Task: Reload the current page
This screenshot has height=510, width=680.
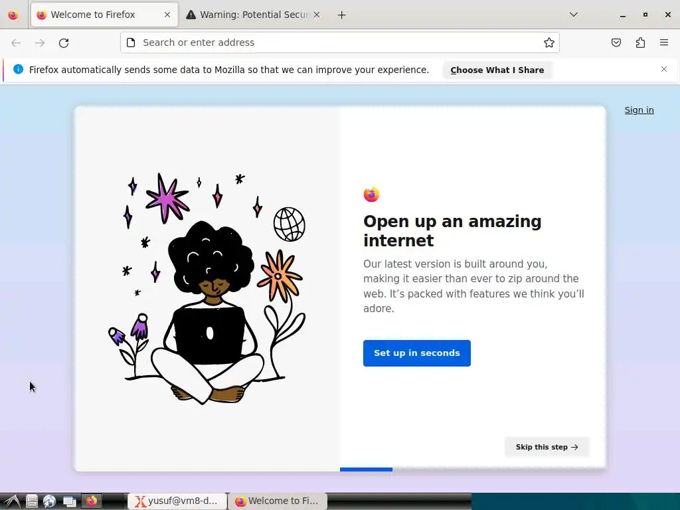Action: [64, 42]
